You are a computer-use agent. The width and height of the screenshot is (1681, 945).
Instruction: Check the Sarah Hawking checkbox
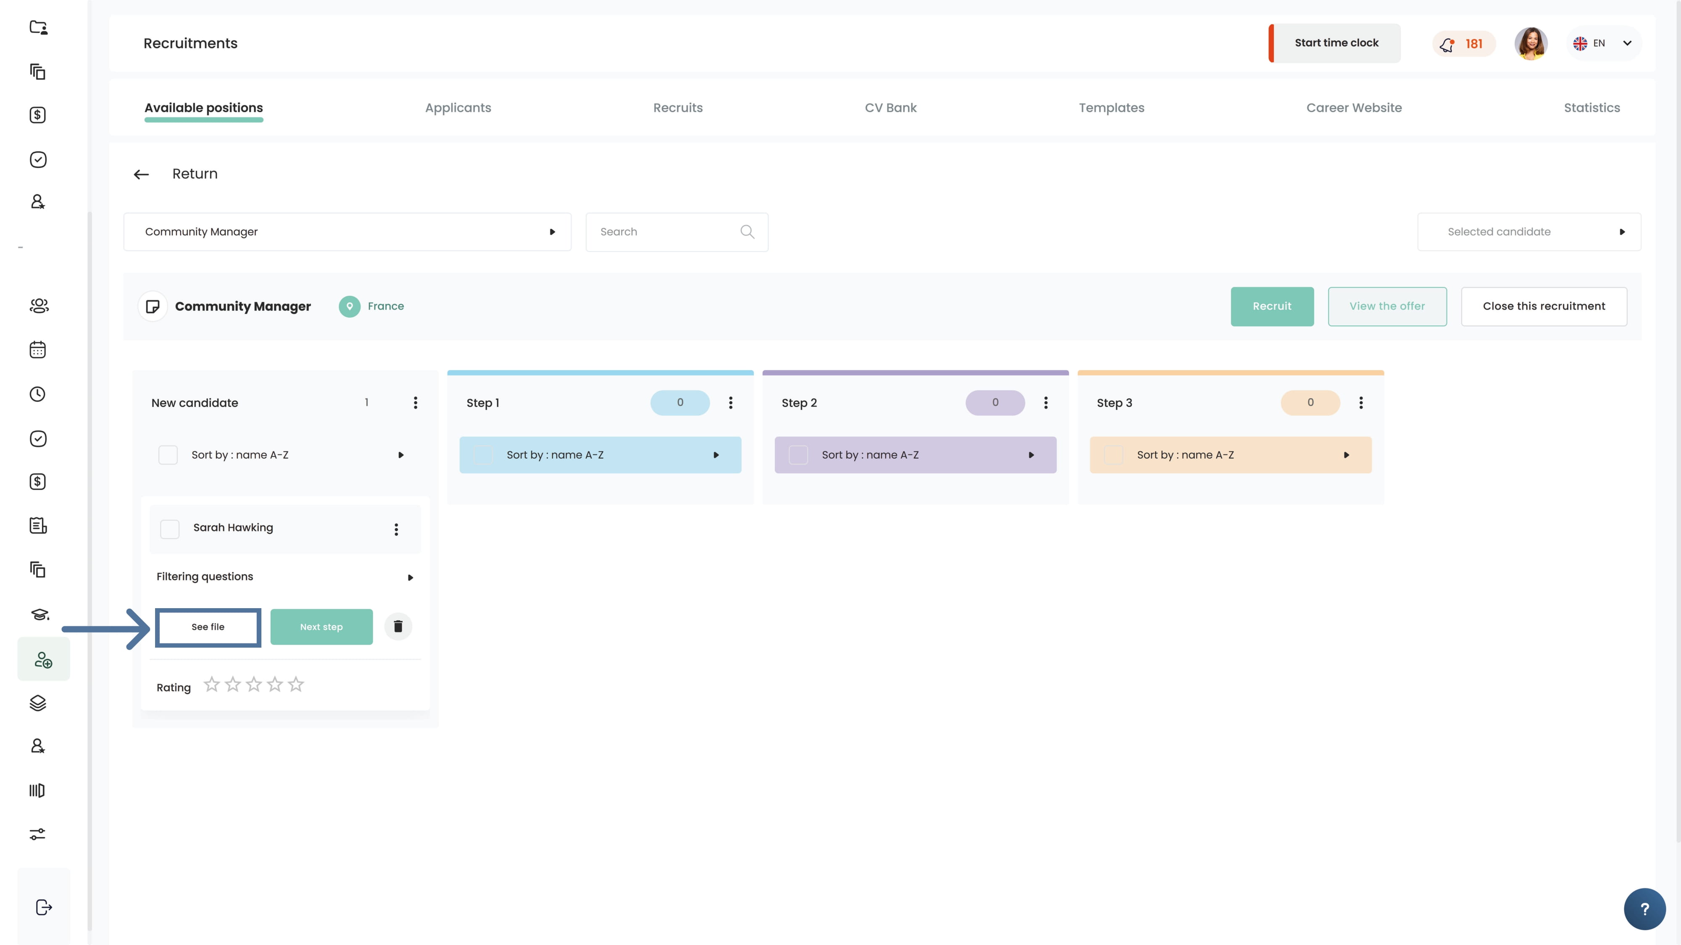pyautogui.click(x=170, y=529)
